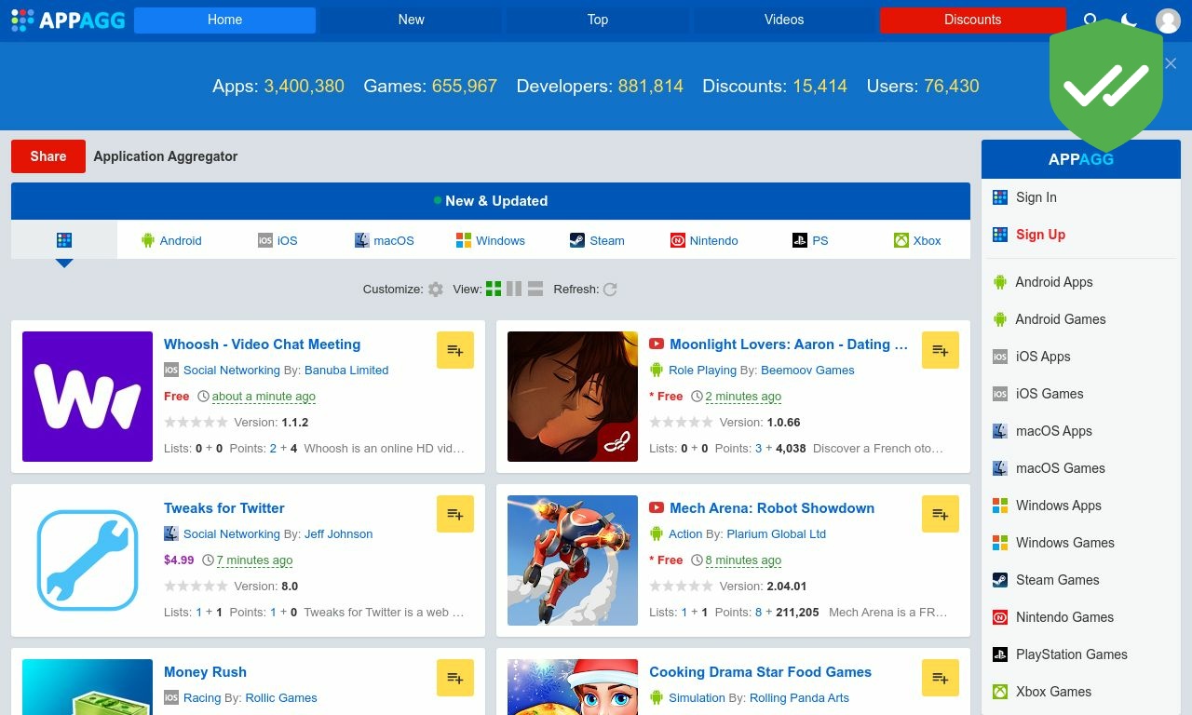Image resolution: width=1192 pixels, height=715 pixels.
Task: Open the Top menu item
Action: (x=598, y=20)
